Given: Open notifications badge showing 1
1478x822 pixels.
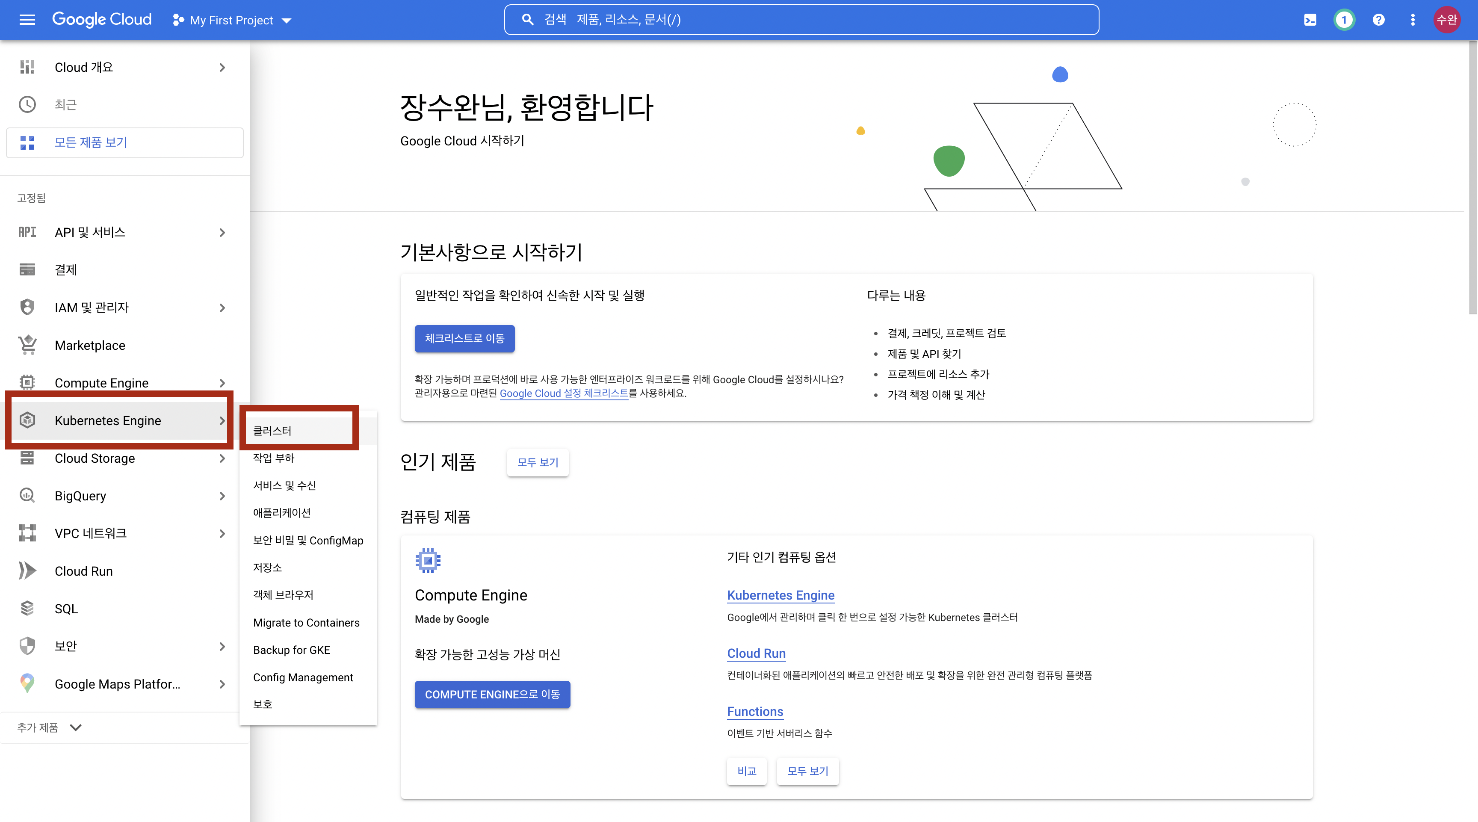Looking at the screenshot, I should click(1344, 20).
